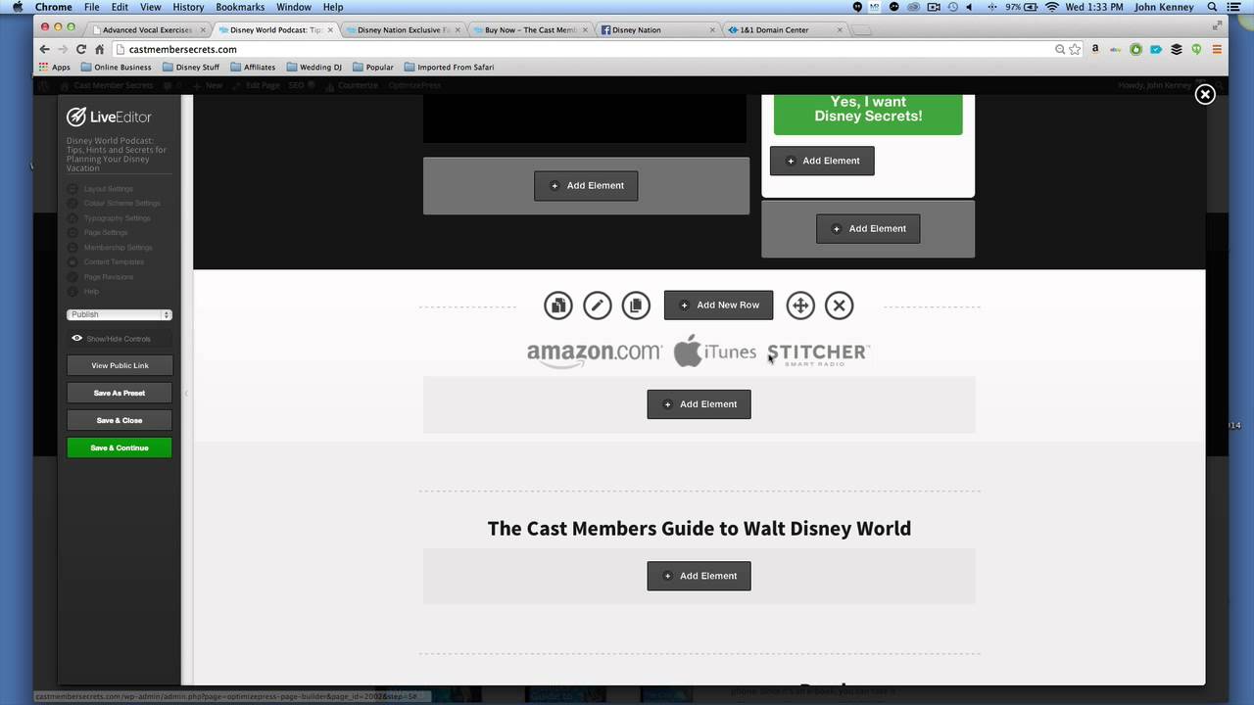This screenshot has height=705, width=1254.
Task: Switch to 1&1 Domain Center tab
Action: coord(785,30)
